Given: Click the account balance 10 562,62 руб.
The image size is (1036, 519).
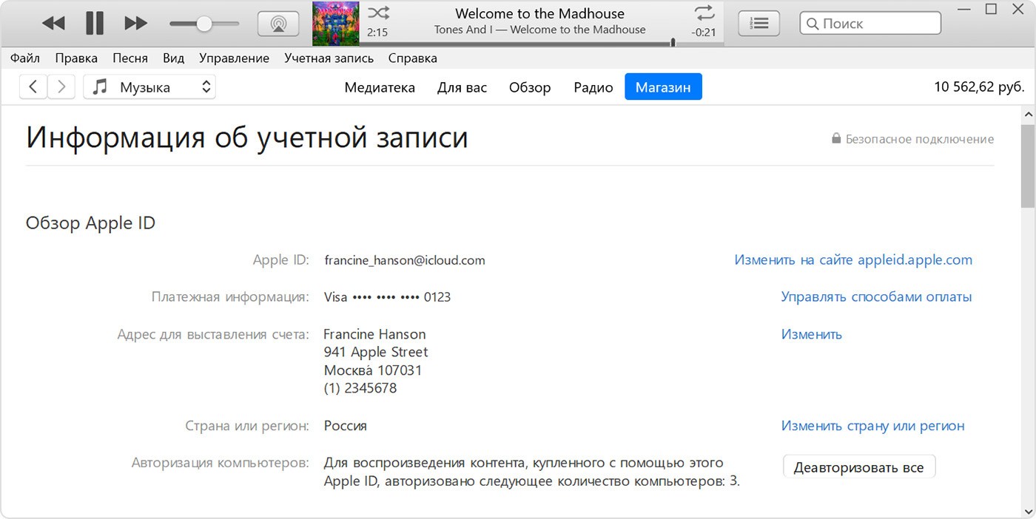Looking at the screenshot, I should 979,87.
